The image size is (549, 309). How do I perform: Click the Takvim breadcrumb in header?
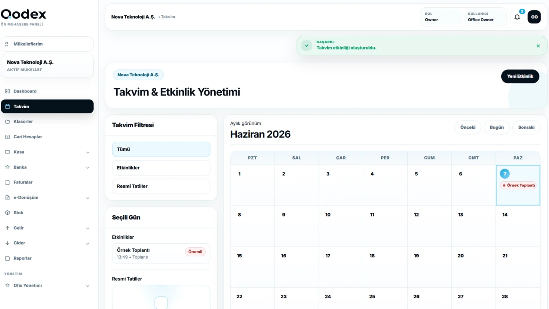click(168, 17)
